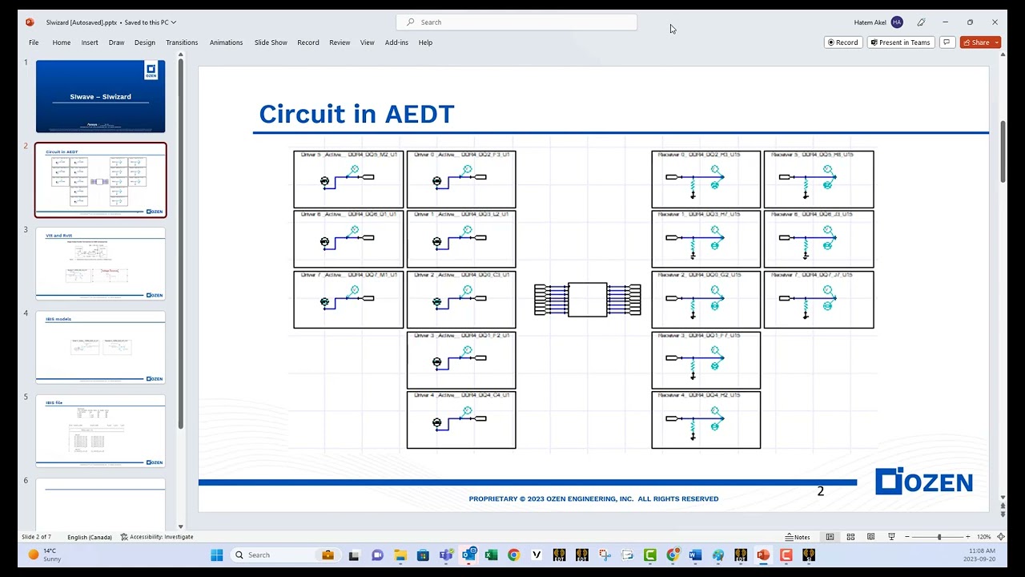Click the English (Canada) language indicator
The image size is (1025, 577).
90,537
